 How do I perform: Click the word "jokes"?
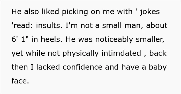click(150, 12)
